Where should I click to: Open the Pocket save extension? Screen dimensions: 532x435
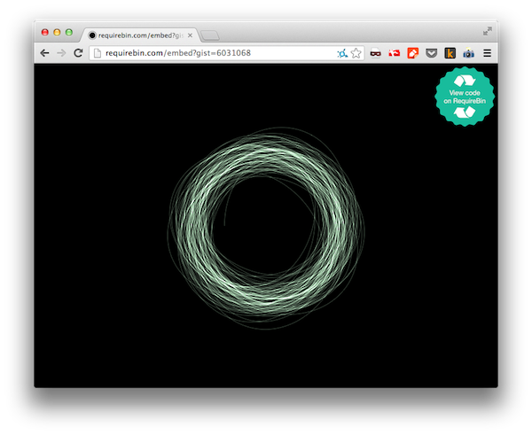[431, 53]
